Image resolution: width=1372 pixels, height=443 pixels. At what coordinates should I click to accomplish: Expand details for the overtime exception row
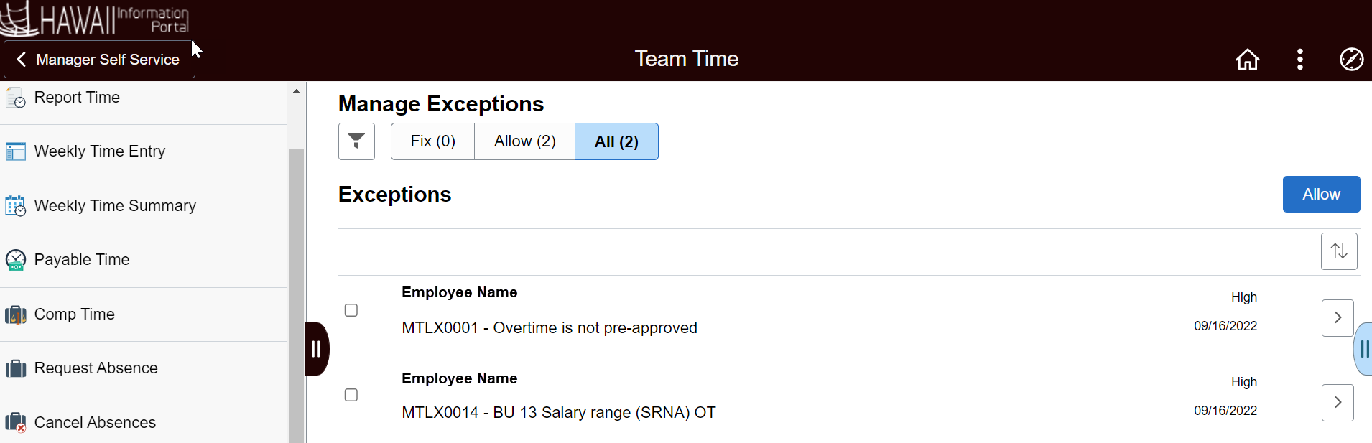tap(1338, 317)
